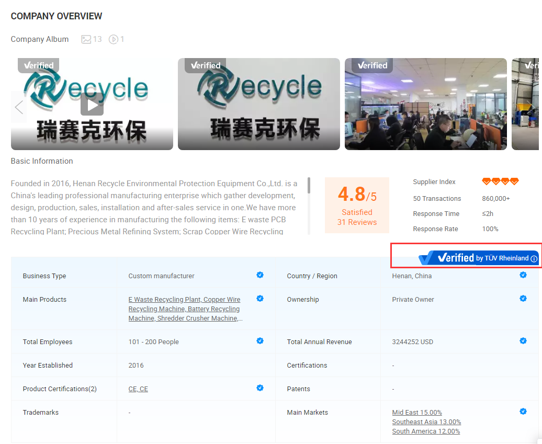Click the Southeast Asia 13.00% link
Image resolution: width=542 pixels, height=444 pixels.
[426, 422]
